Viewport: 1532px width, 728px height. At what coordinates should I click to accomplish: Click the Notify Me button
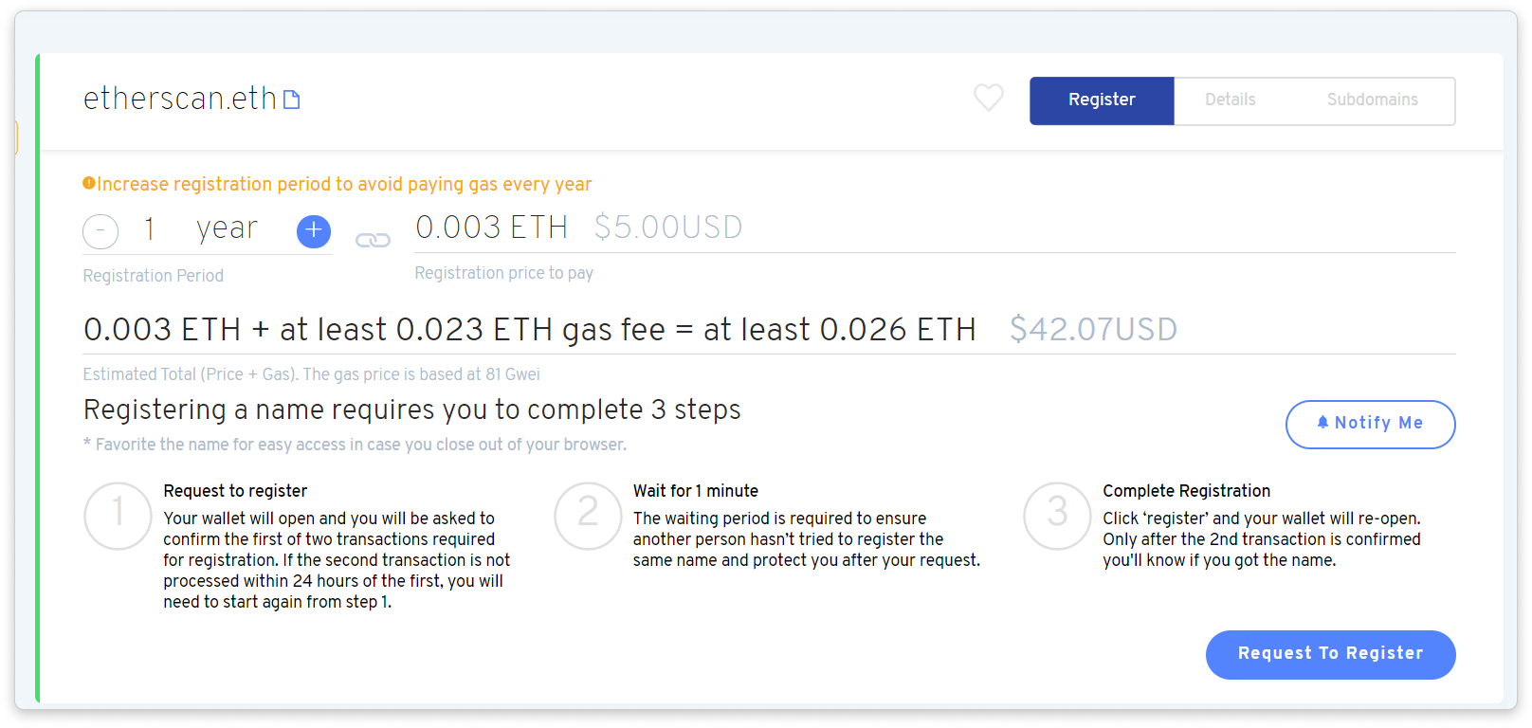(1370, 424)
